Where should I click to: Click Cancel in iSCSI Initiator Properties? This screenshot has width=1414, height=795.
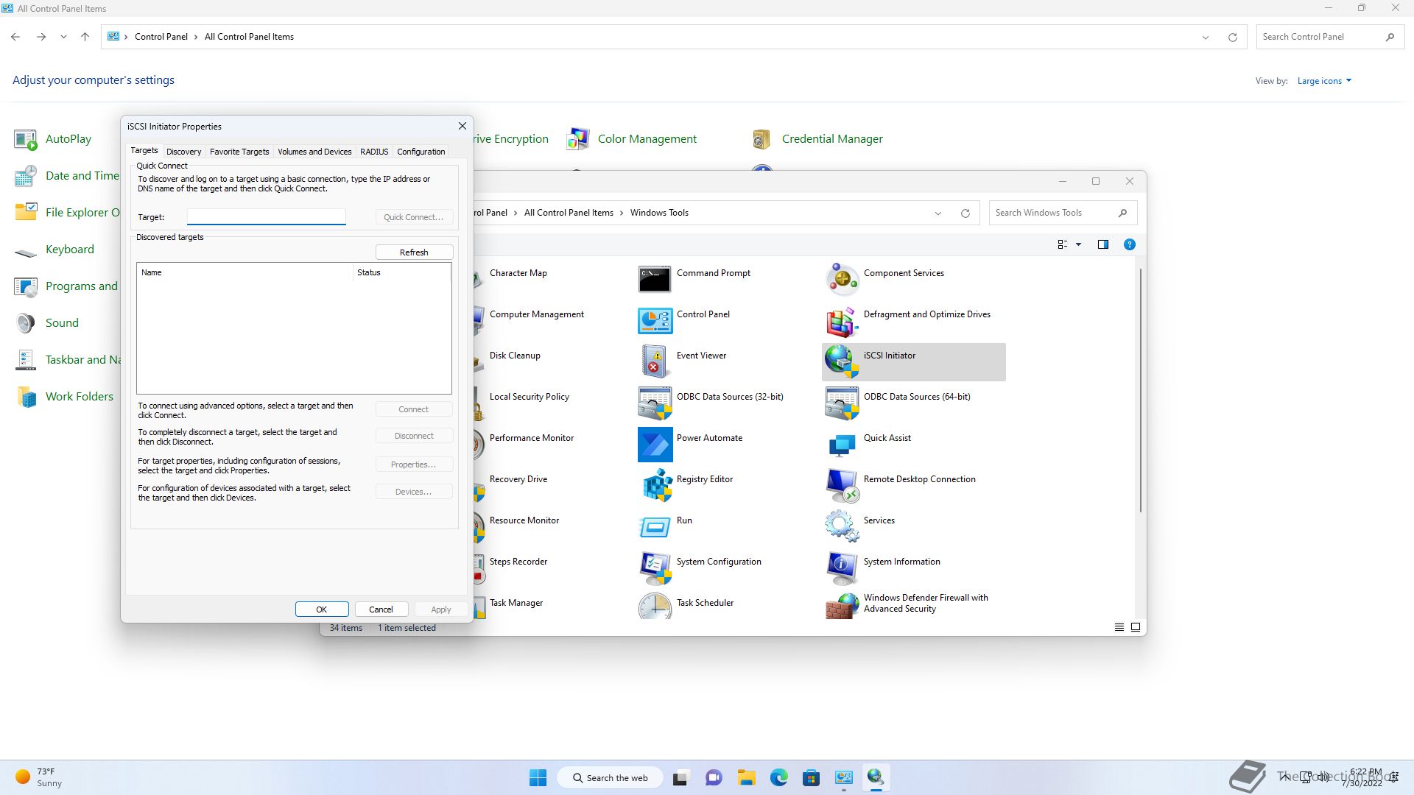point(381,609)
